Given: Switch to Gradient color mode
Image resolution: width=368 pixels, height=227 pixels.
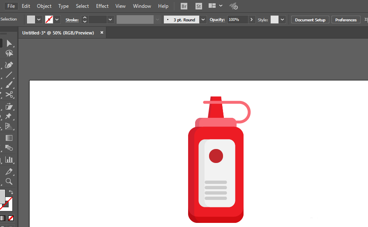Looking at the screenshot, I should 3,218.
